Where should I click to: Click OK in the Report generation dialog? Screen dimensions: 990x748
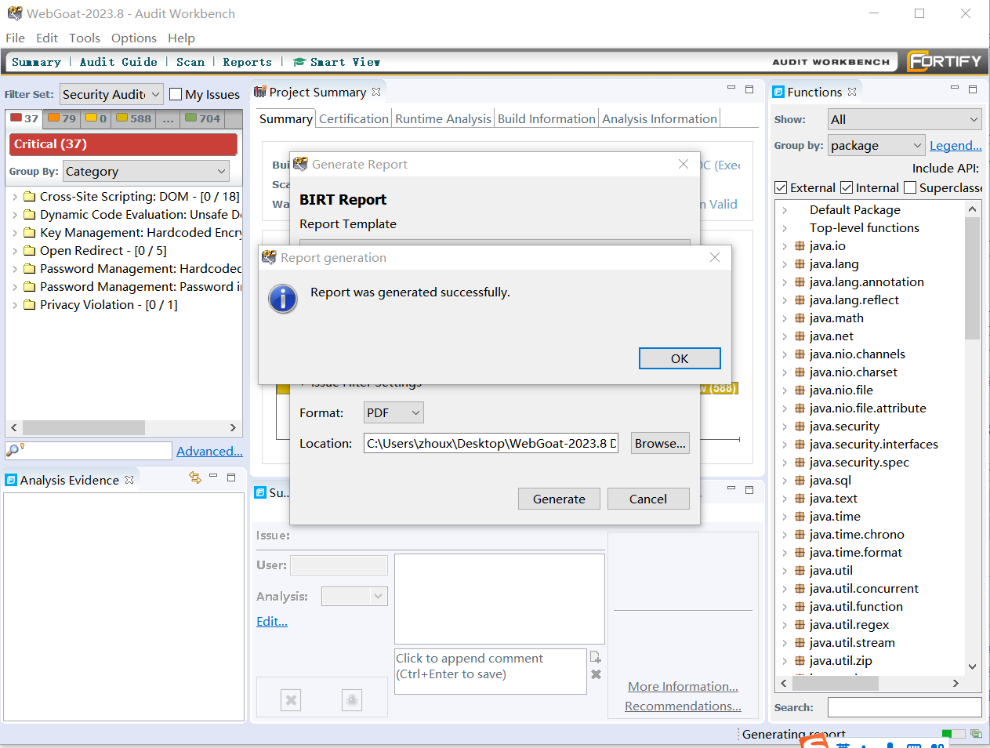[x=679, y=358]
